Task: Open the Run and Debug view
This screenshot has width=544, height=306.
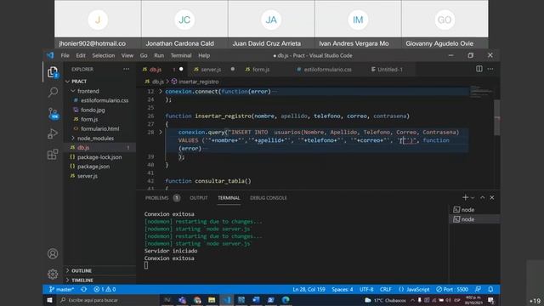Action: coord(53,133)
